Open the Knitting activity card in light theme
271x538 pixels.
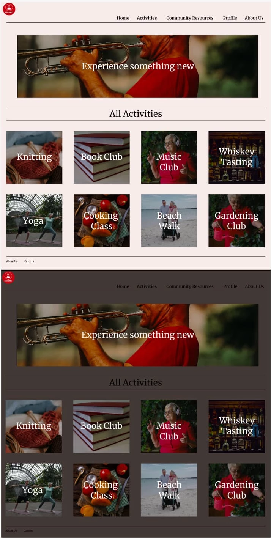(34, 157)
